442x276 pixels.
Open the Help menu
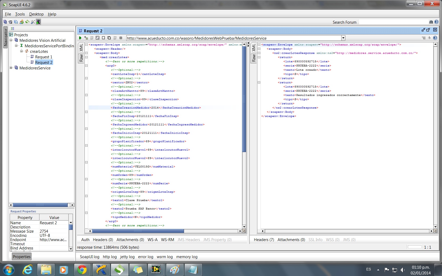[x=52, y=14]
